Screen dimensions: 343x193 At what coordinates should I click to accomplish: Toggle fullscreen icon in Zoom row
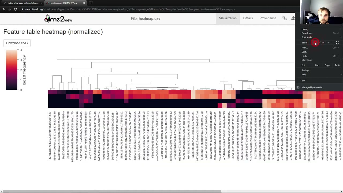(337, 43)
